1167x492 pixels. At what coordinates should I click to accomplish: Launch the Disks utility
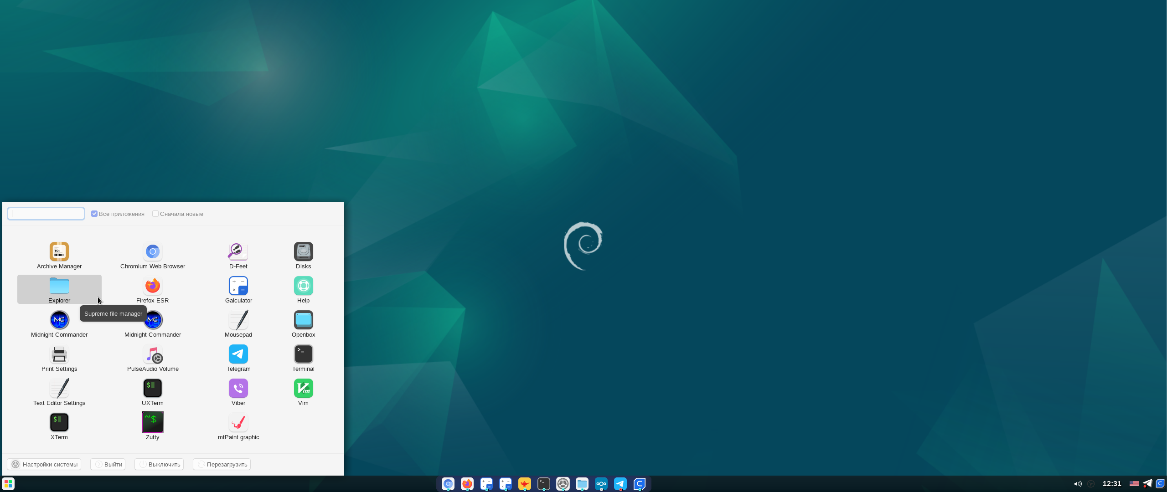tap(303, 252)
